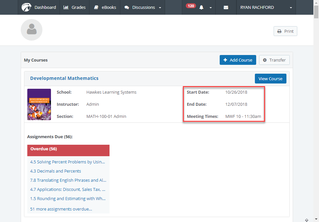Viewport: 319px width, 222px height.
Task: Click the Developmental Mathematics textbook cover
Action: point(39,104)
